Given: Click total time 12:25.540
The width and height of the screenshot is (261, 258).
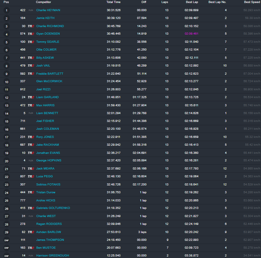Looking at the screenshot, I should click(114, 255).
